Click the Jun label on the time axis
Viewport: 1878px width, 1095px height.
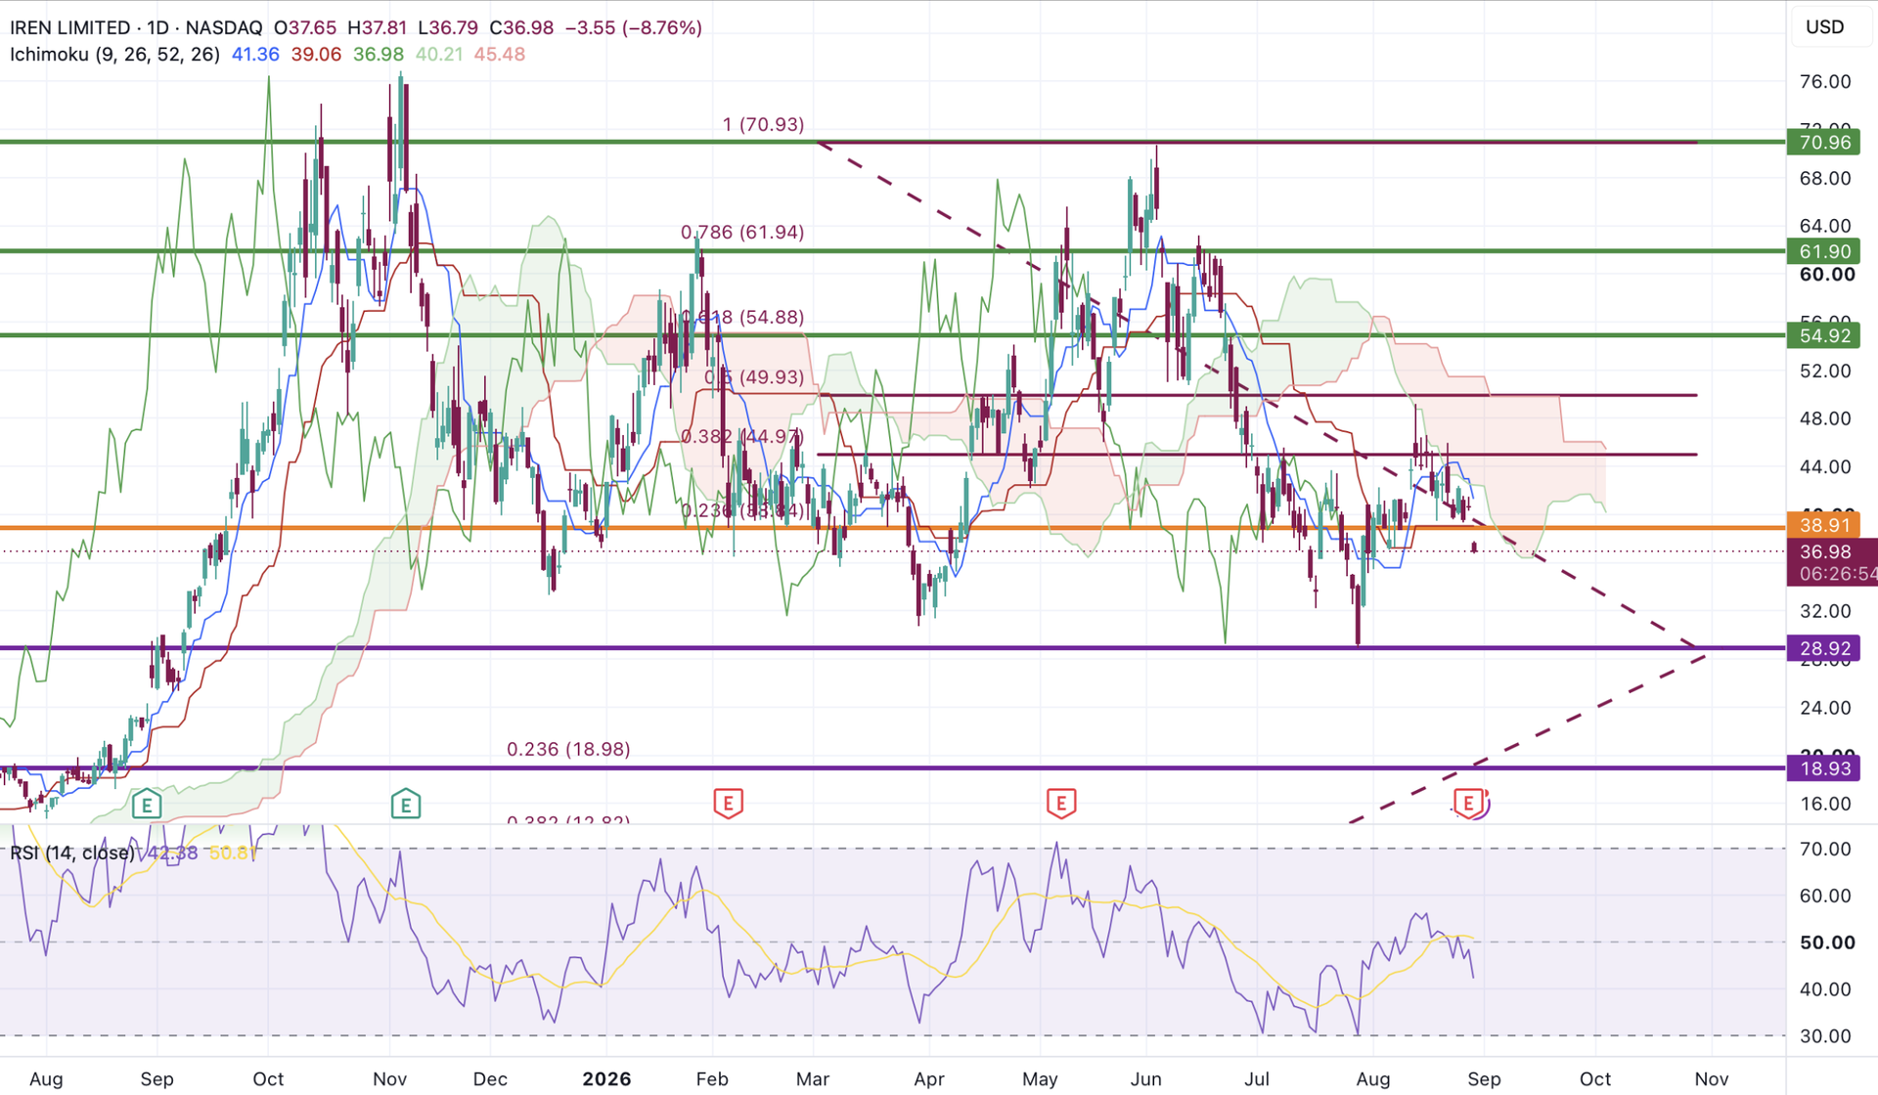[1146, 1078]
